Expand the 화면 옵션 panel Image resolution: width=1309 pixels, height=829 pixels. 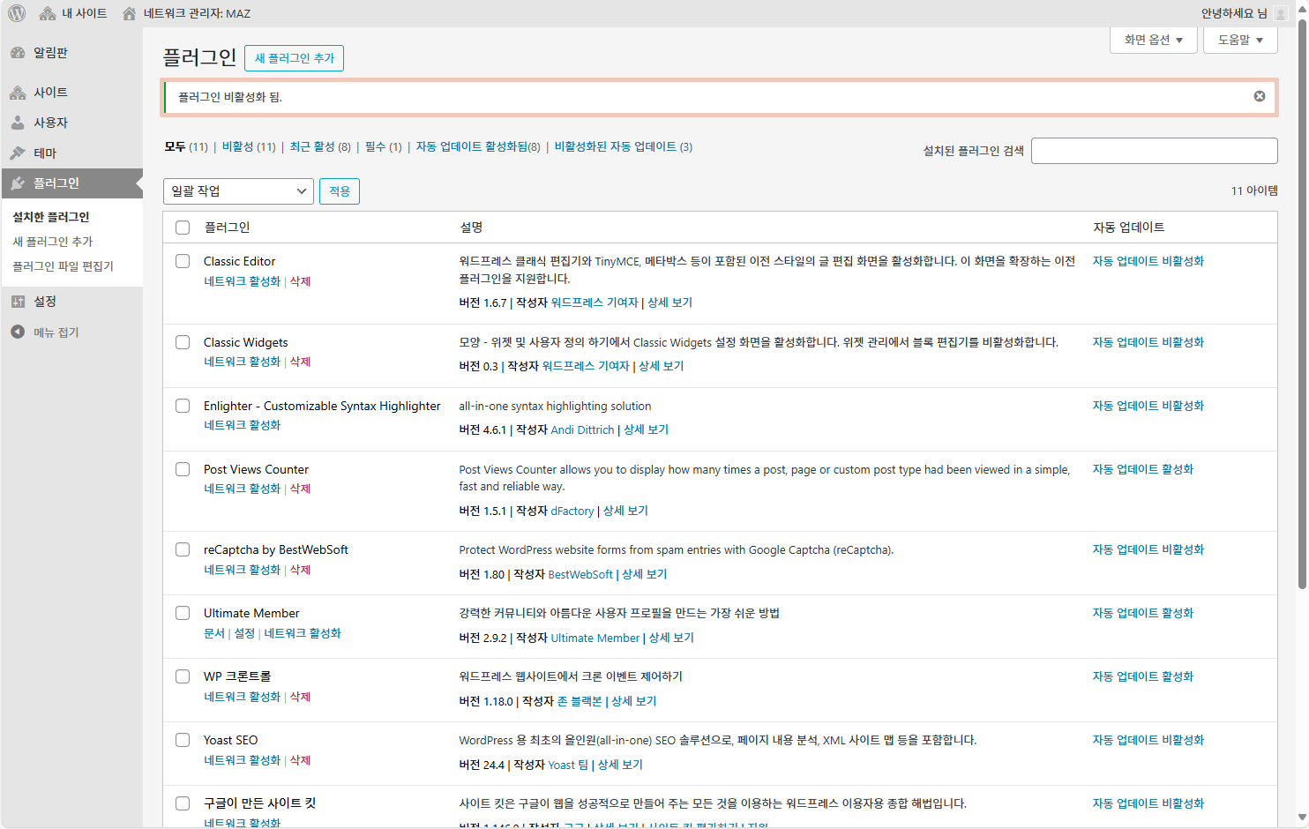click(x=1154, y=40)
